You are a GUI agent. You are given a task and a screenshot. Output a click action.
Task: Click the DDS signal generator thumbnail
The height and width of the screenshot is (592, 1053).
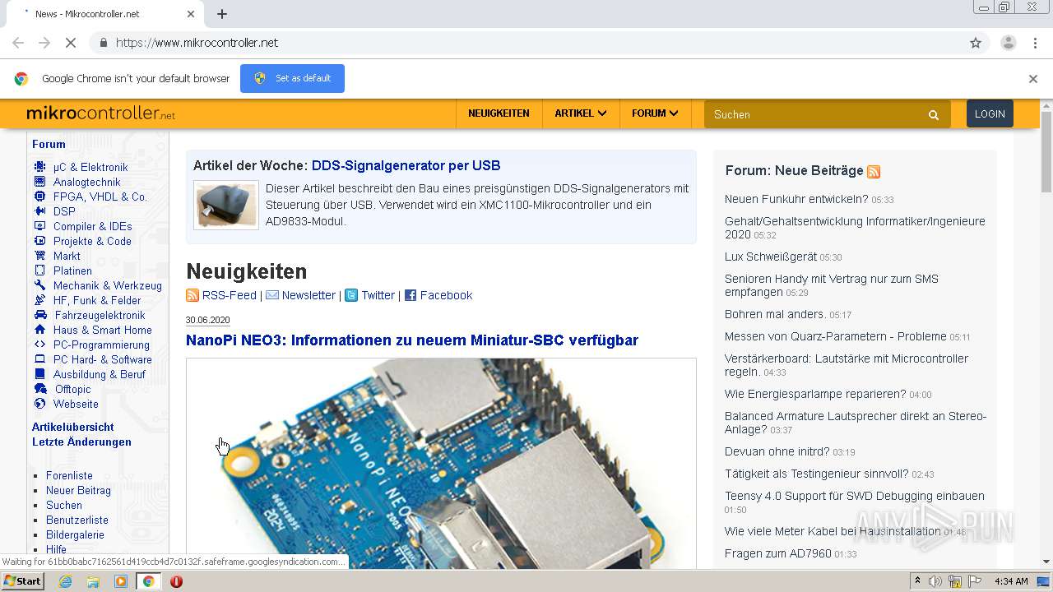click(226, 205)
